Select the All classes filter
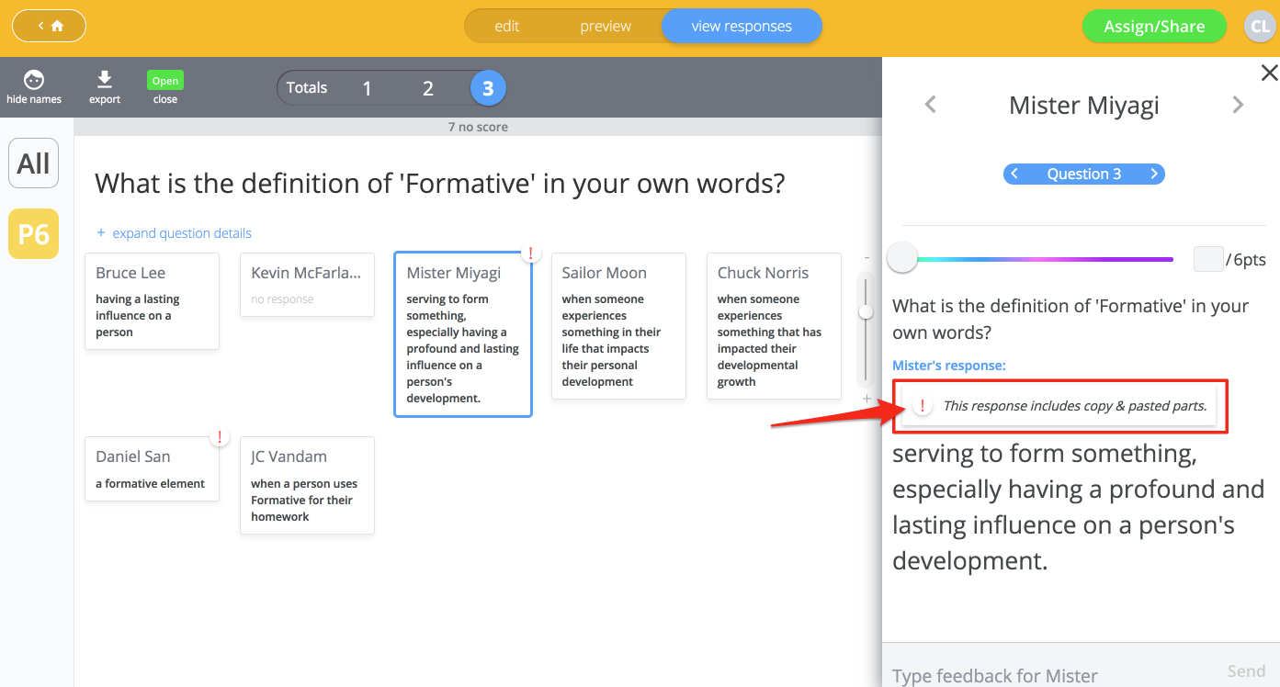This screenshot has height=687, width=1280. pyautogui.click(x=33, y=163)
